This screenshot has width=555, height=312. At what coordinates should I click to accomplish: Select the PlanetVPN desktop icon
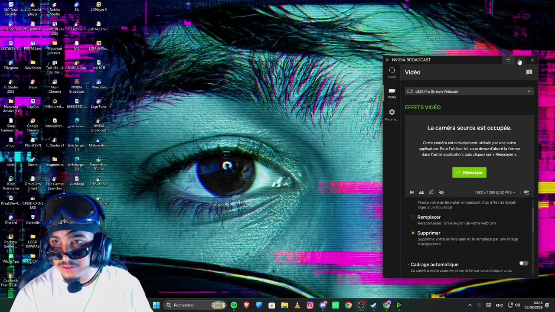click(33, 142)
